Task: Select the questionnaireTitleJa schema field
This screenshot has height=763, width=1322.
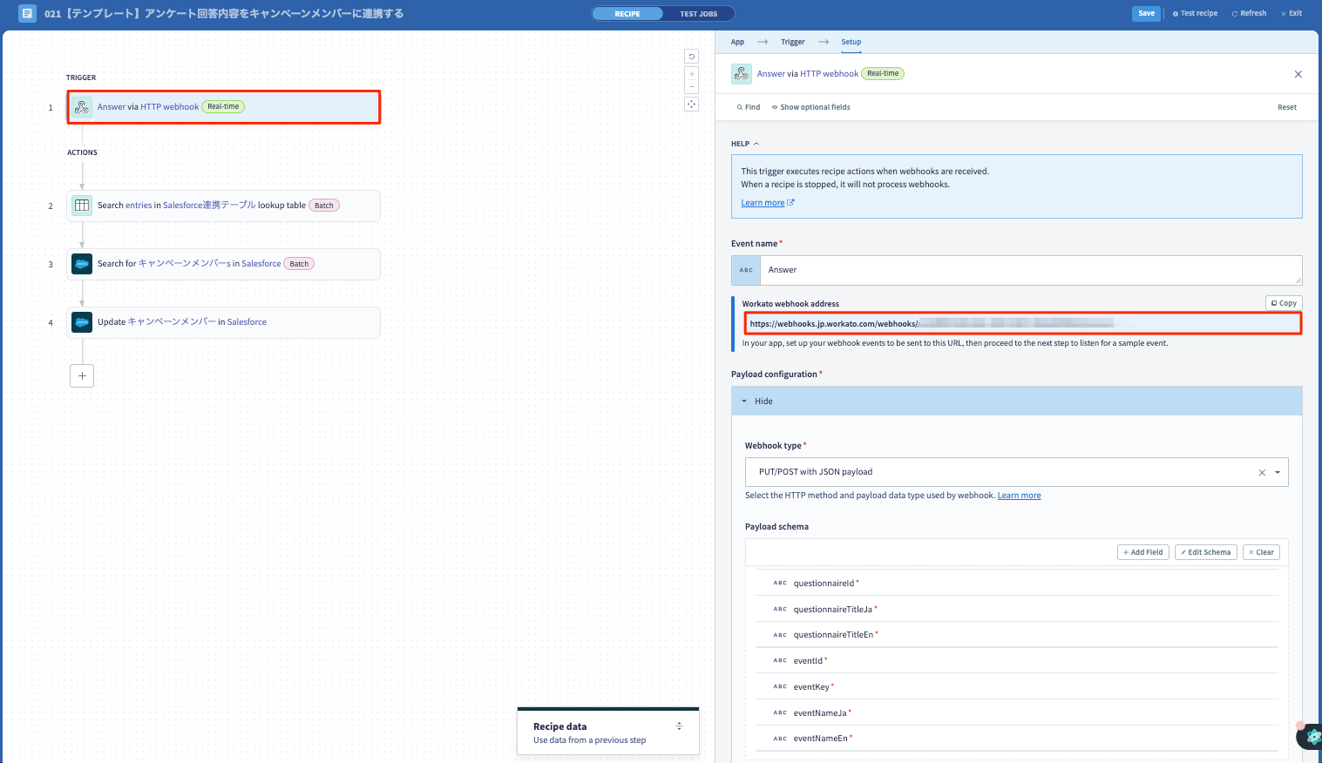Action: (x=1016, y=610)
